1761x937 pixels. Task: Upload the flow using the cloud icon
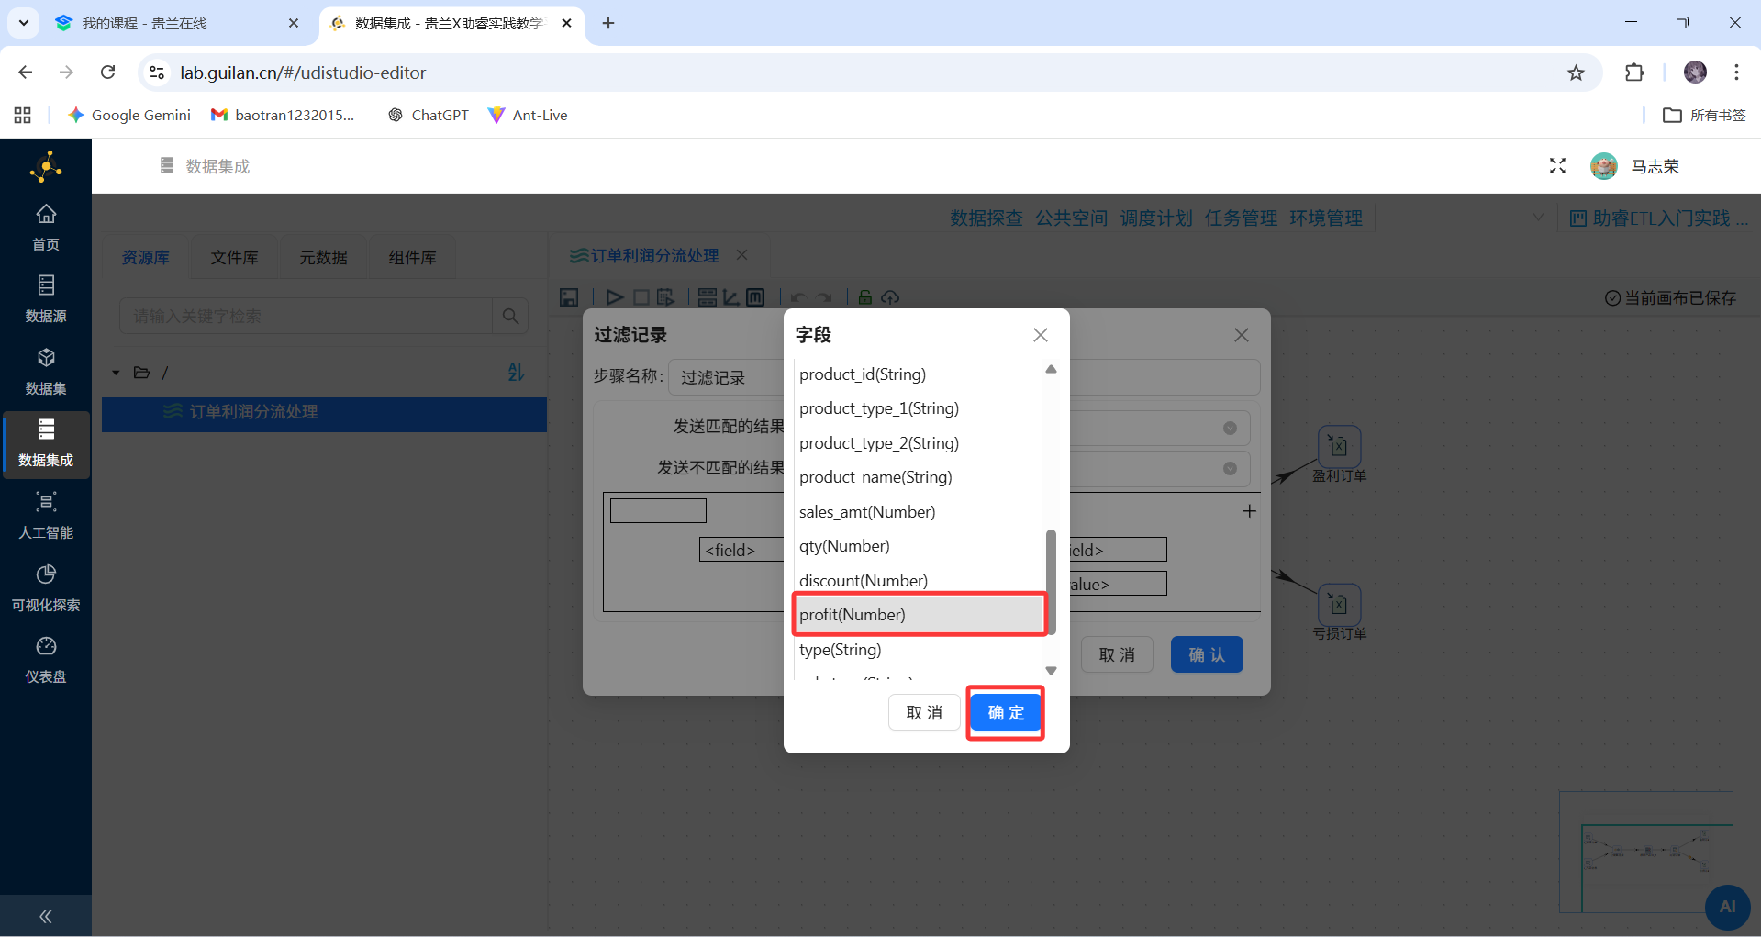(x=890, y=296)
